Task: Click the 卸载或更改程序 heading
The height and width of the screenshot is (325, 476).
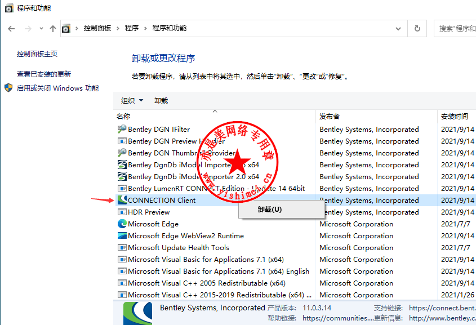Action: [163, 58]
